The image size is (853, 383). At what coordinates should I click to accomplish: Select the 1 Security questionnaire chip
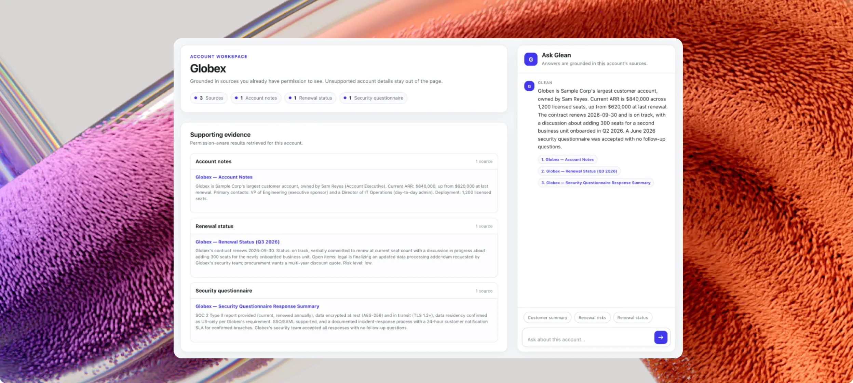(x=373, y=98)
